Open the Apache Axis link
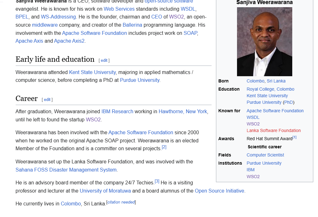Viewport: 318px width, 217px height. [30, 41]
